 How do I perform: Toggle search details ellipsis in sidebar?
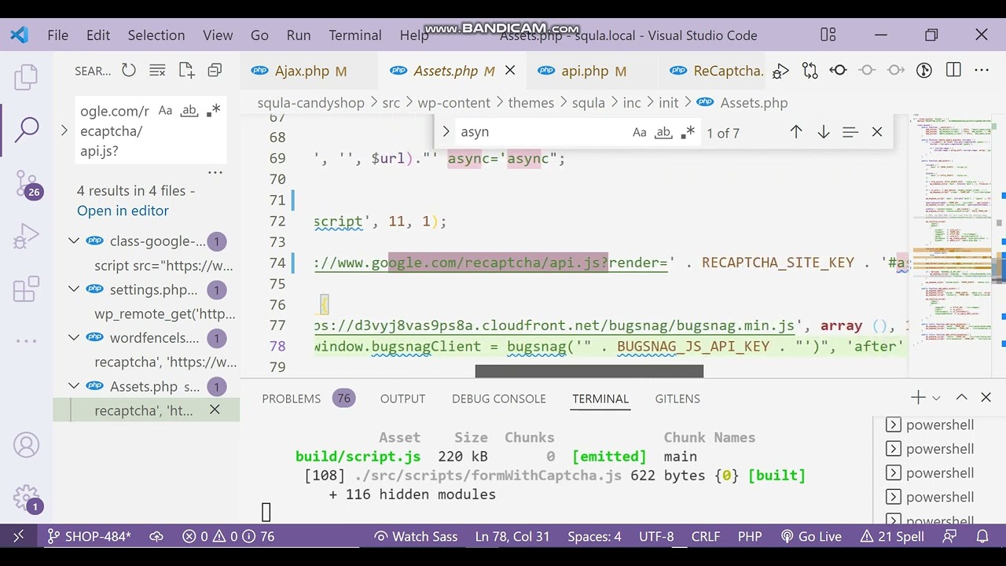[x=215, y=171]
